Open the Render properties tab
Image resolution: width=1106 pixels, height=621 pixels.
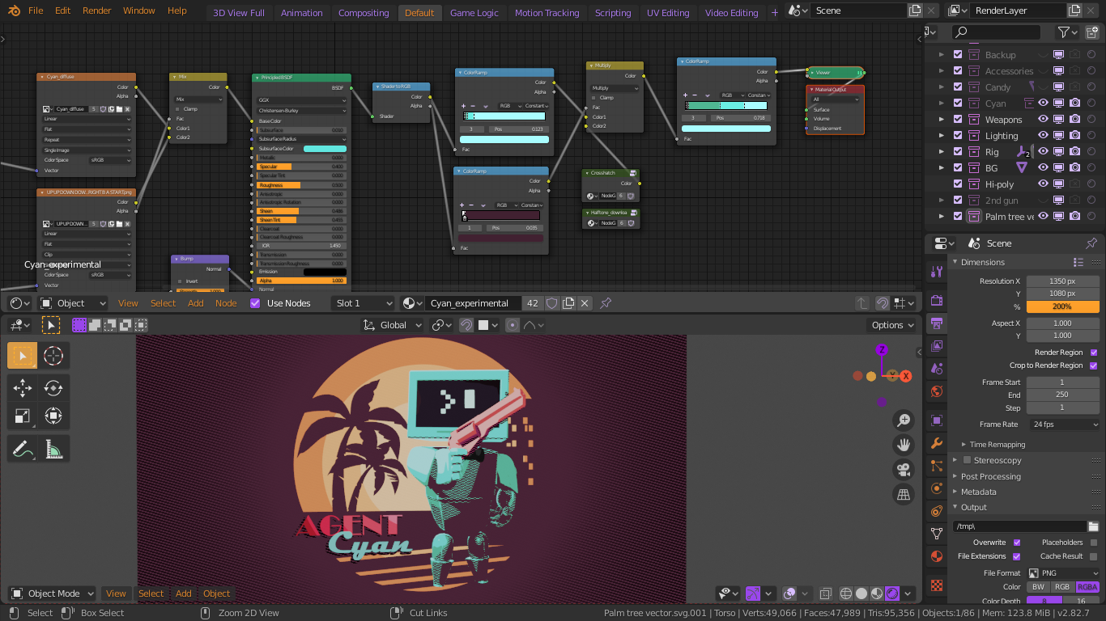click(x=937, y=300)
